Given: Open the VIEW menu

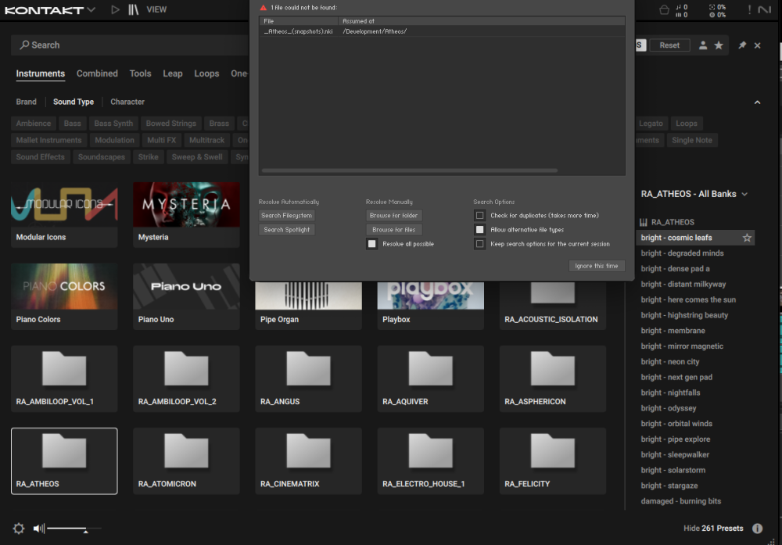Looking at the screenshot, I should (x=156, y=9).
